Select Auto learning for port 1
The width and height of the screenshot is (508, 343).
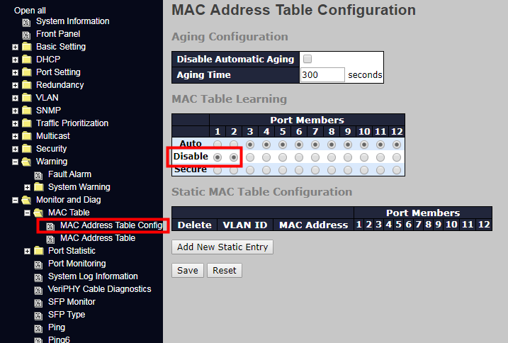point(217,144)
